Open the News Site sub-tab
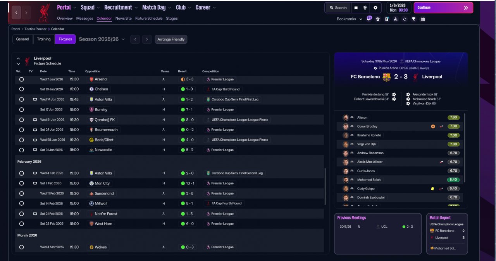Screen dimensions: 496x261 click(123, 19)
